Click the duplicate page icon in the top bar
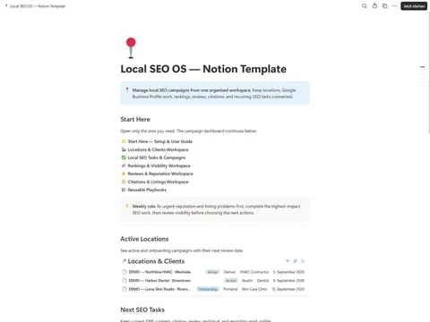430x322 pixels. (x=384, y=6)
